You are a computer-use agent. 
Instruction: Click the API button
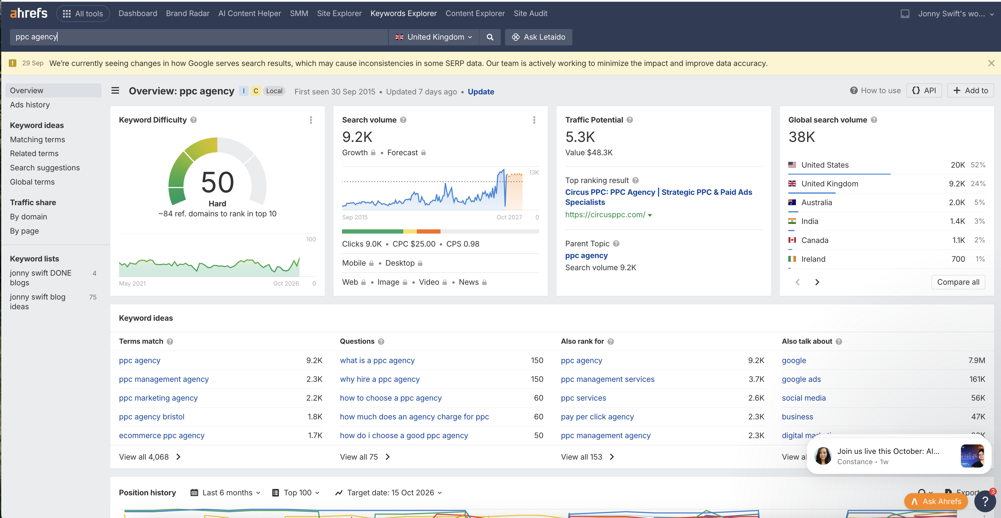coord(924,90)
